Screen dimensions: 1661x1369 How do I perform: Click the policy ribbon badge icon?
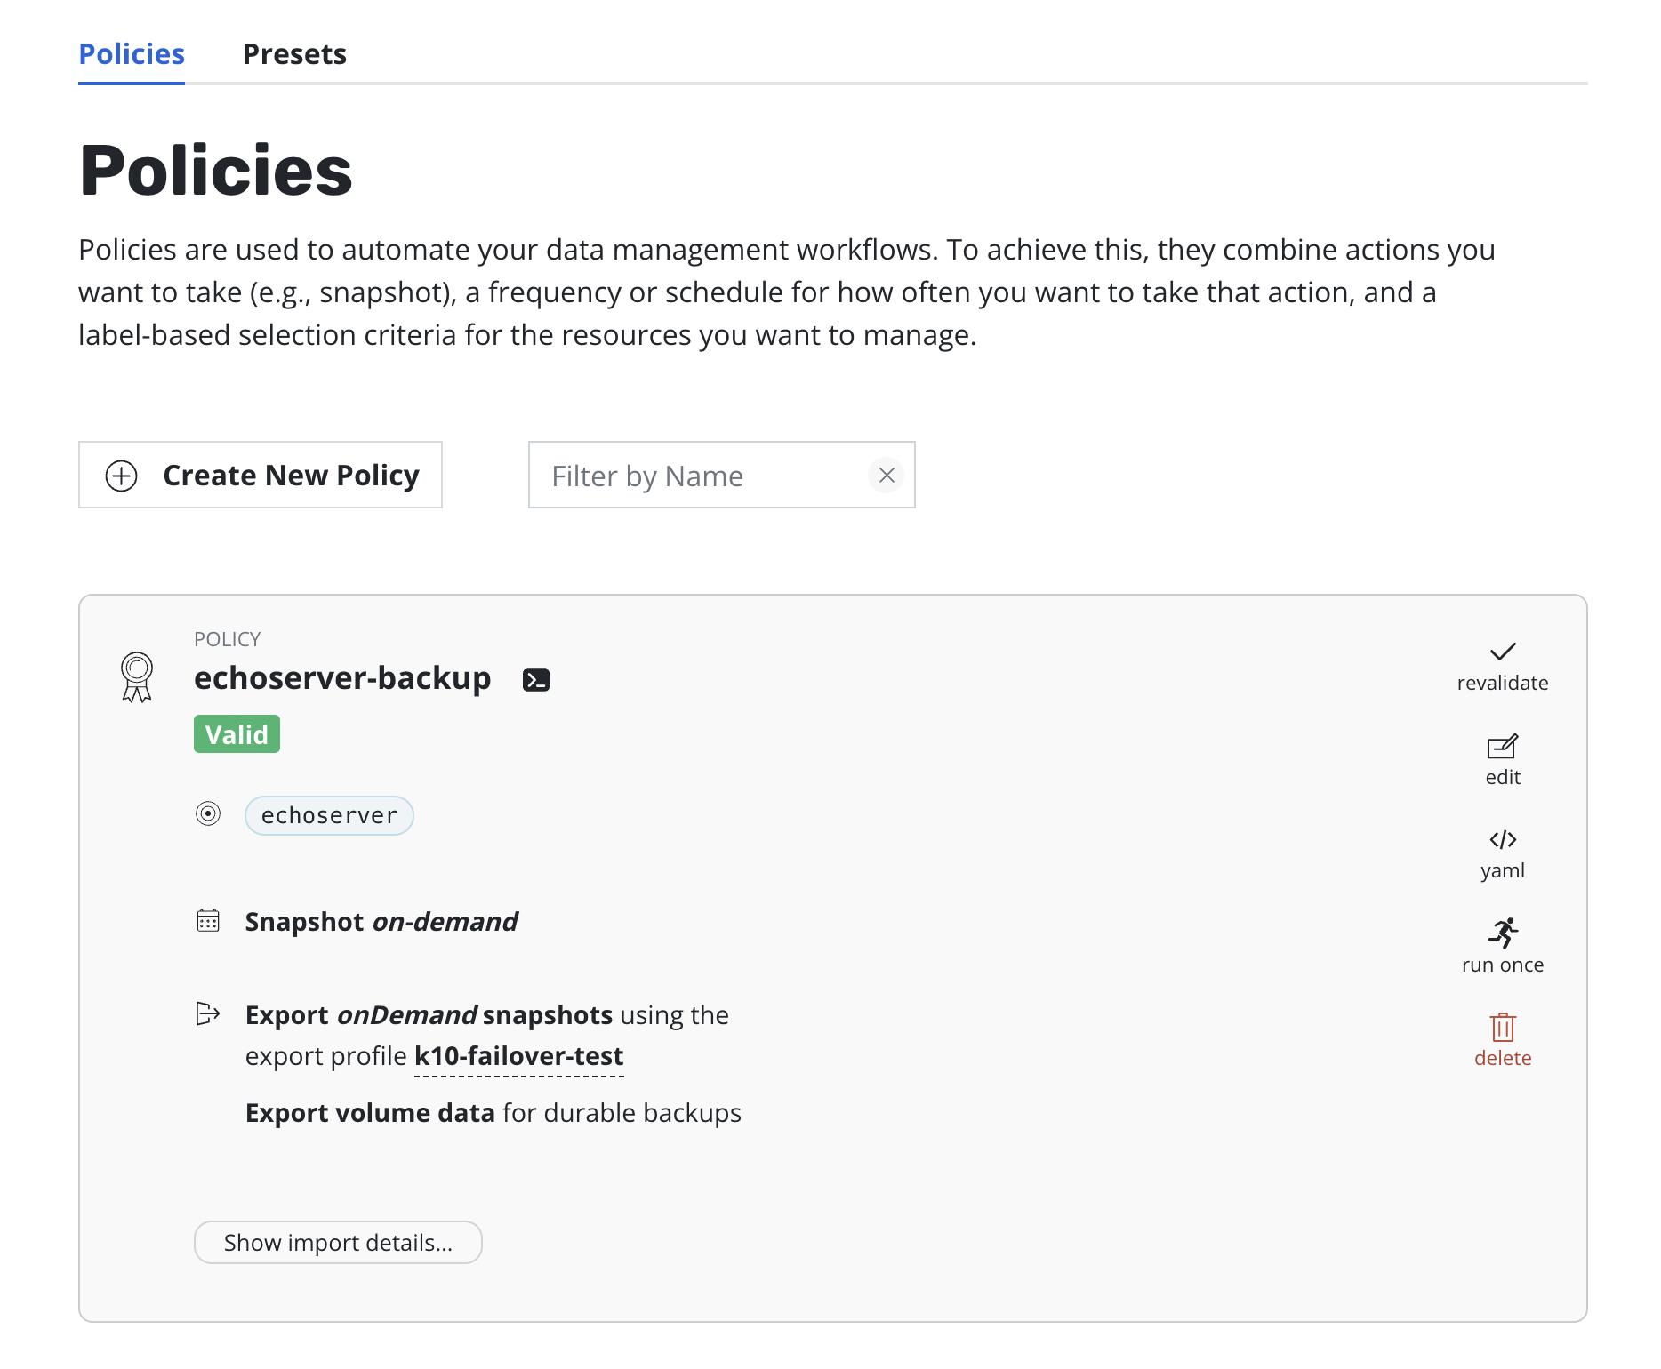(137, 677)
